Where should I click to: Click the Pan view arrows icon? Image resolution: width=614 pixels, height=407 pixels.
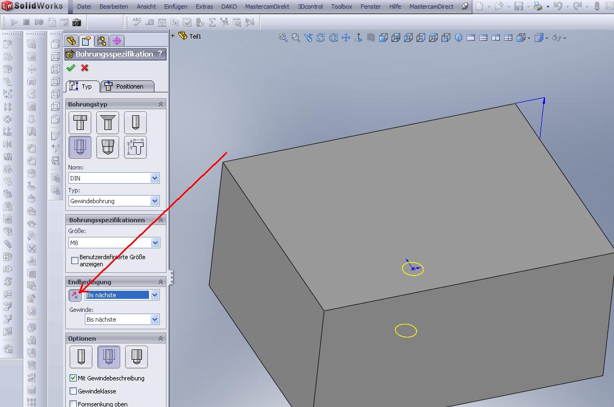click(346, 37)
